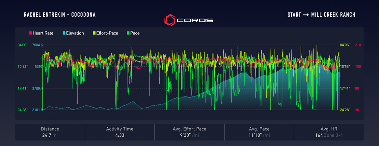Click the Avg. Effort Pace stat label
This screenshot has height=146, width=379.
pyautogui.click(x=190, y=129)
